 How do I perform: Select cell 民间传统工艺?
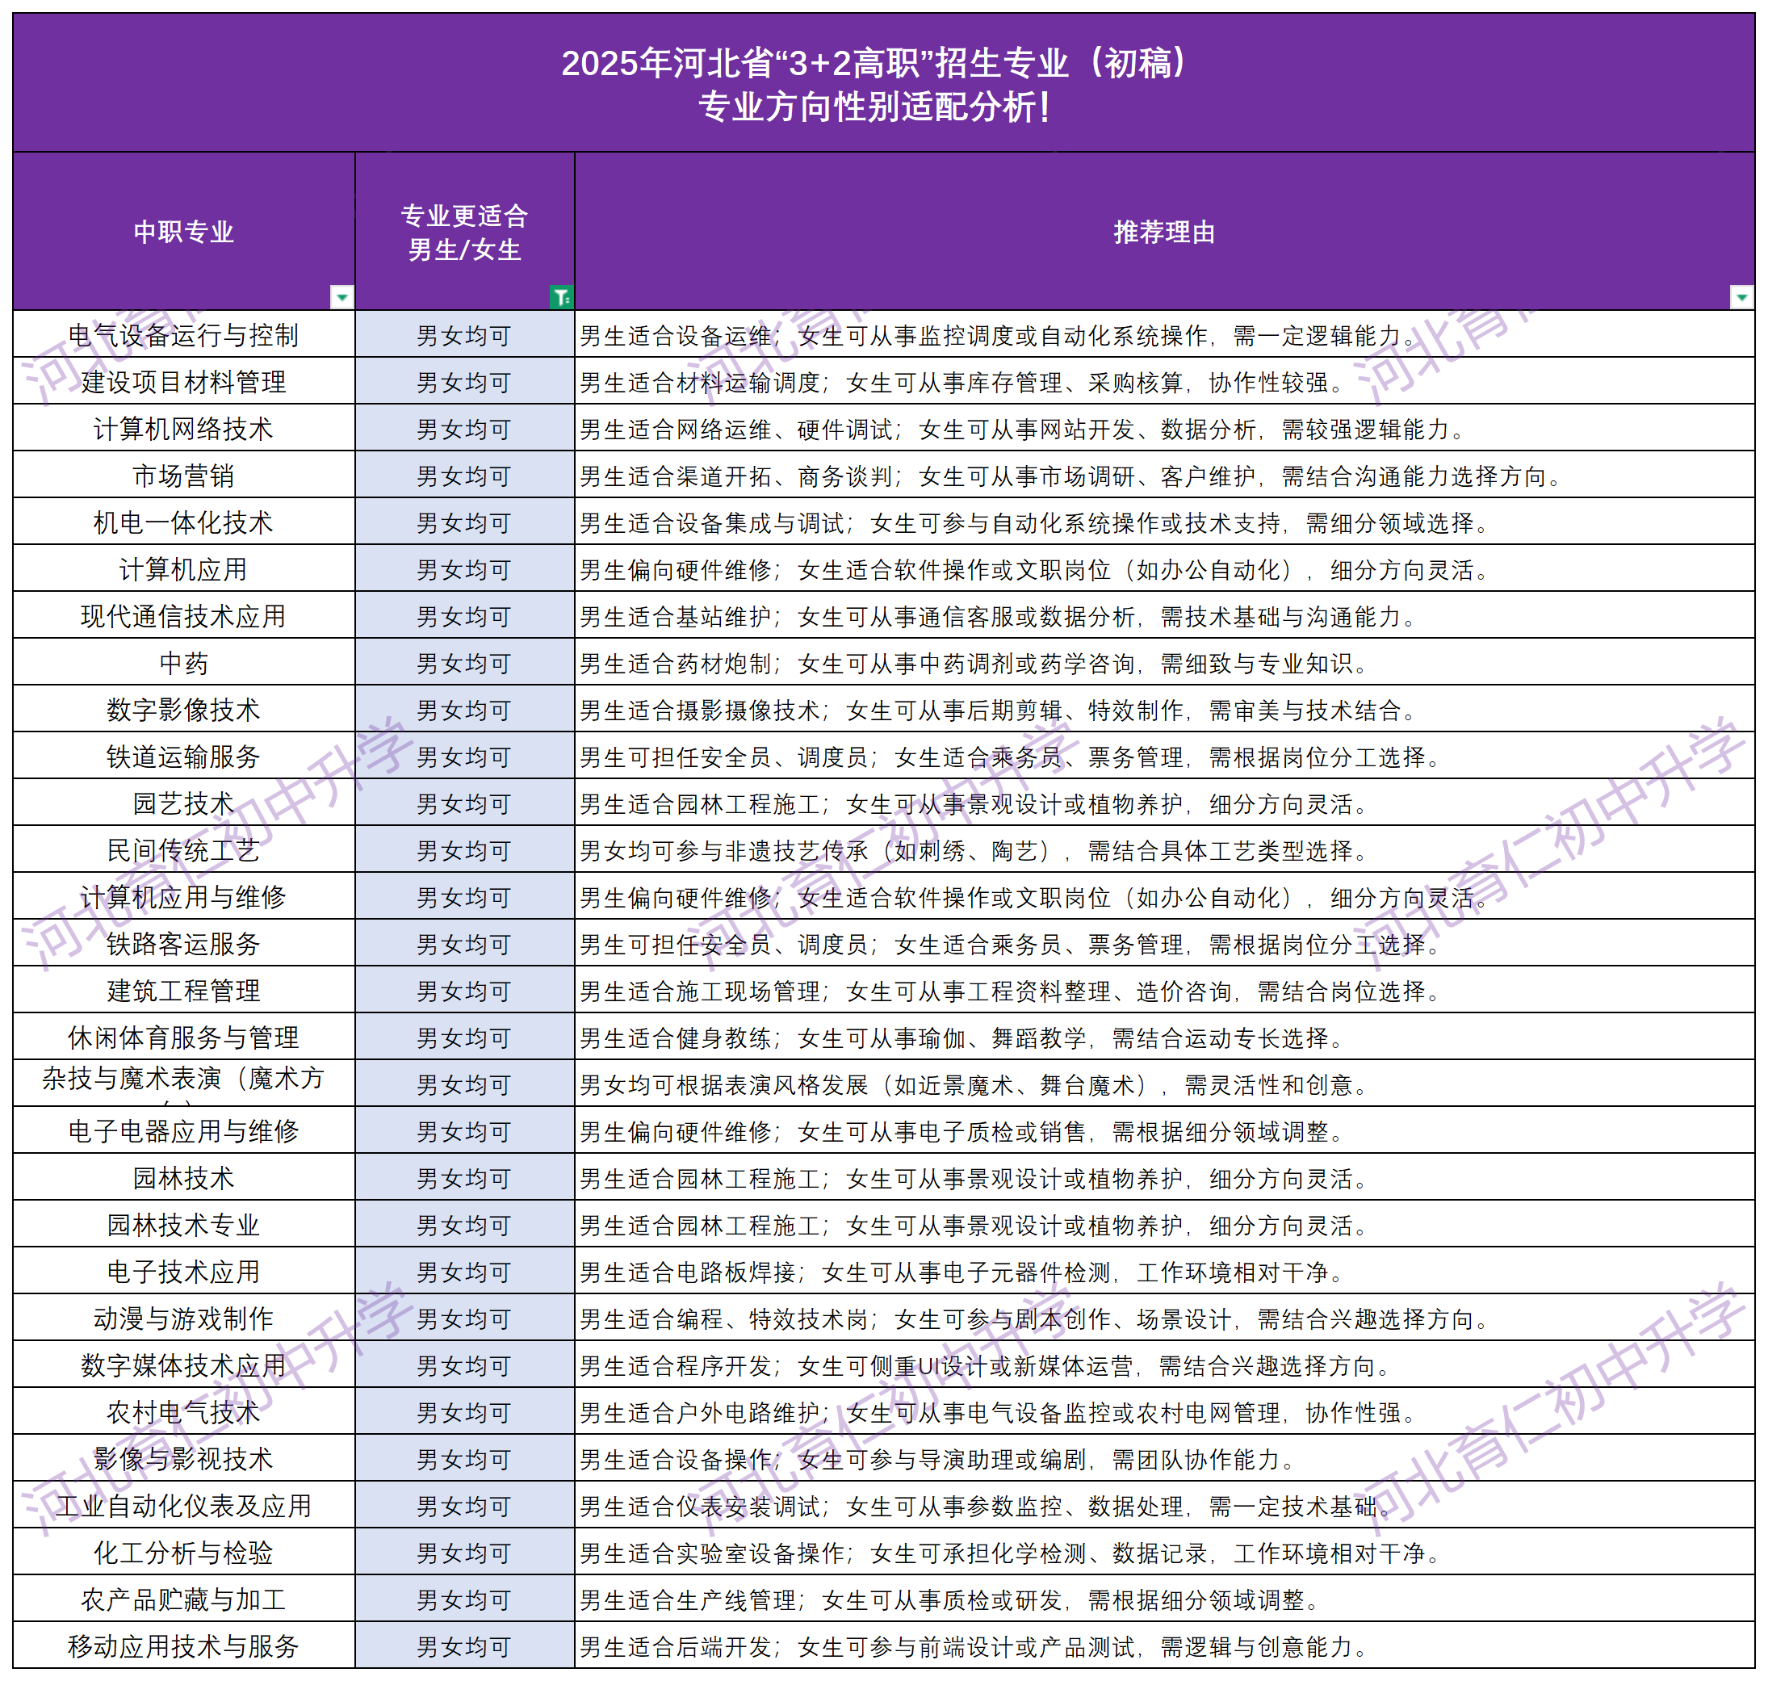184,849
